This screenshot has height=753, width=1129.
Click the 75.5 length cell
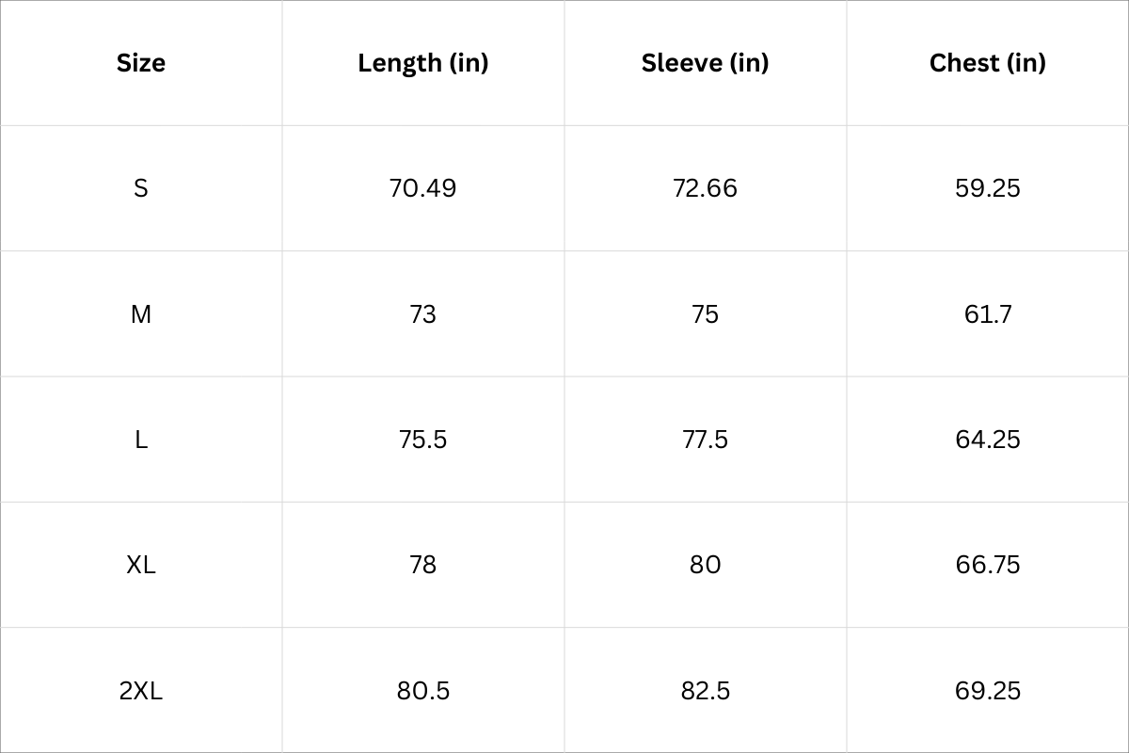tap(423, 440)
